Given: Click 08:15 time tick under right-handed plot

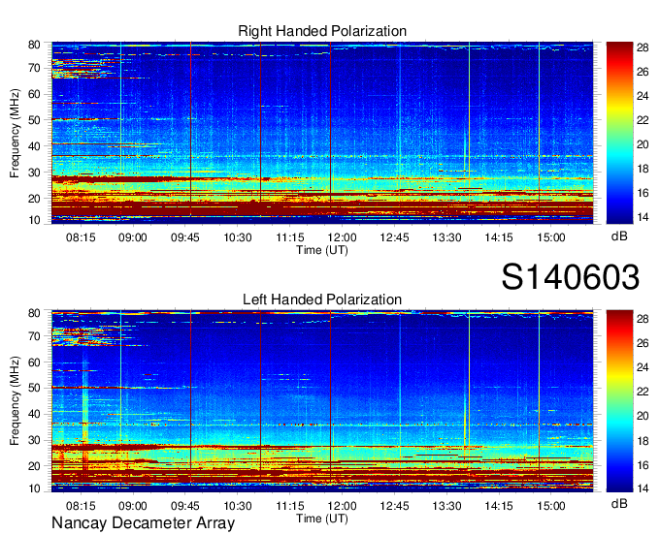Looking at the screenshot, I should [81, 237].
